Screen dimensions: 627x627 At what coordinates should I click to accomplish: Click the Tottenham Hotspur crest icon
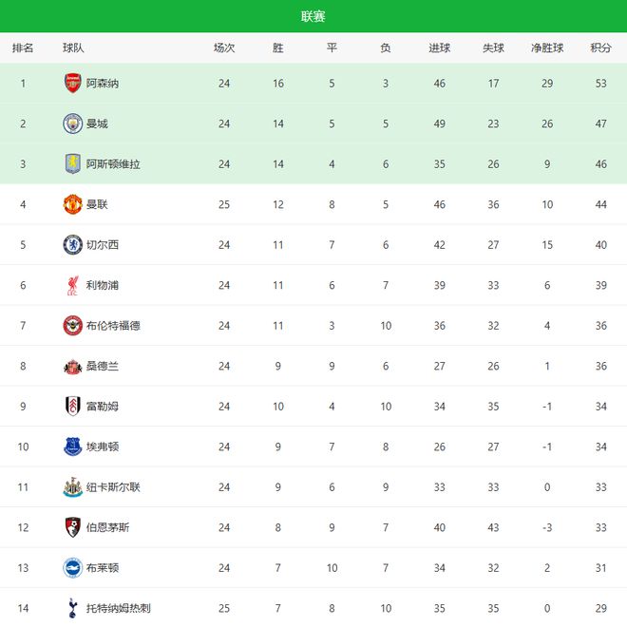(x=73, y=608)
